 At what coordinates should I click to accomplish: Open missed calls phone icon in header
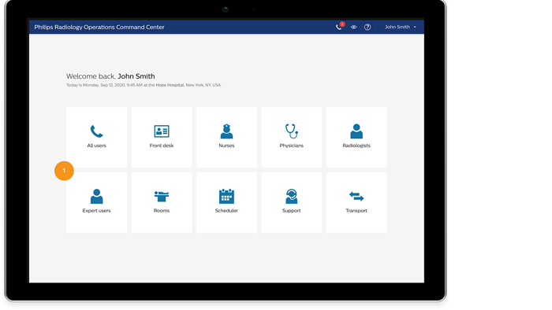click(x=338, y=27)
